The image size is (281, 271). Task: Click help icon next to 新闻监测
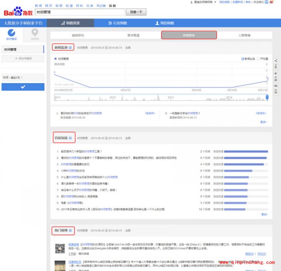click(71, 47)
